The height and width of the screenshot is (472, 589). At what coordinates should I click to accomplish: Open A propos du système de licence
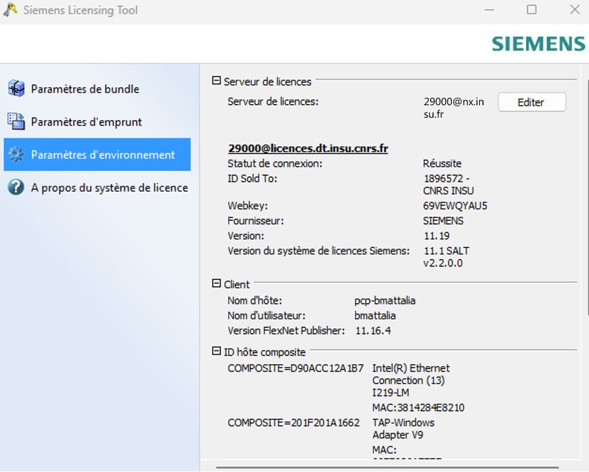[97, 187]
